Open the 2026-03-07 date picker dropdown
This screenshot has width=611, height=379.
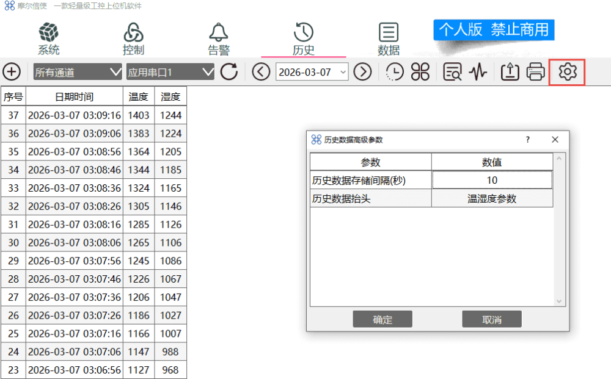[x=343, y=72]
